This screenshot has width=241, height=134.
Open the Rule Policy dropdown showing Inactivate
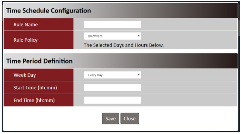click(111, 35)
